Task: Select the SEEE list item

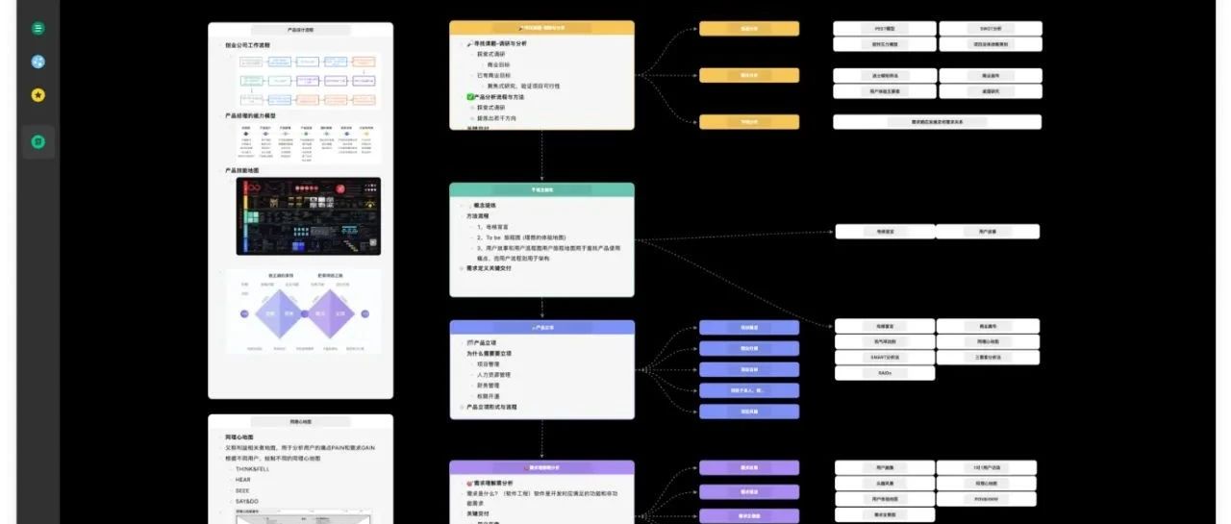Action: click(242, 490)
